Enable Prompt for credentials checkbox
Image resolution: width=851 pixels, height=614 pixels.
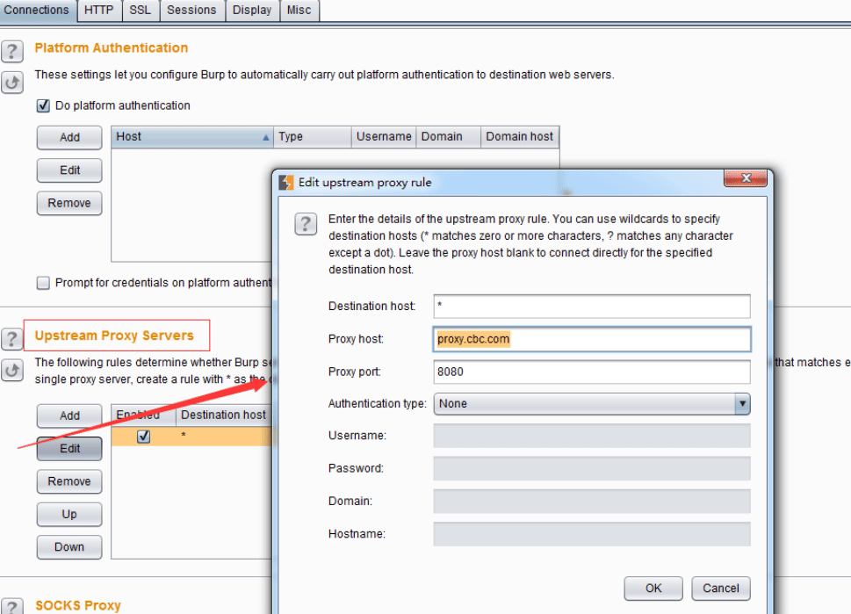[x=43, y=283]
